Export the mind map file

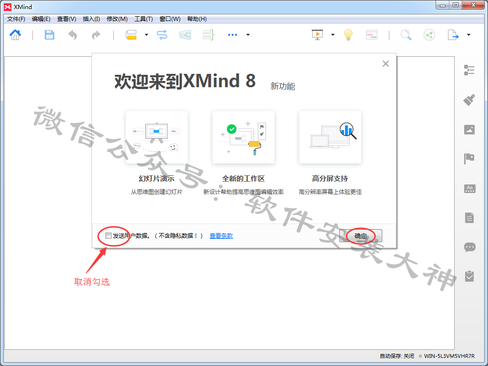(453, 35)
